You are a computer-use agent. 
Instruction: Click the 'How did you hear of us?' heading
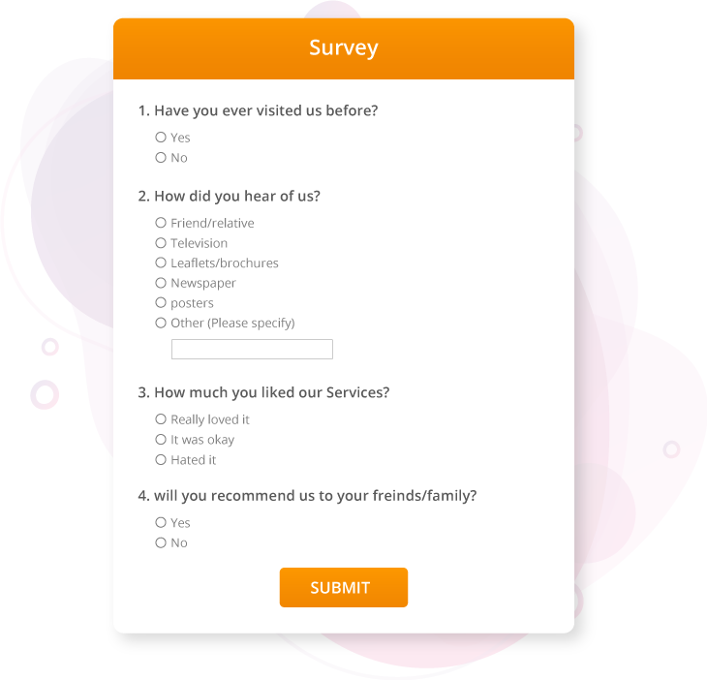[x=229, y=196]
